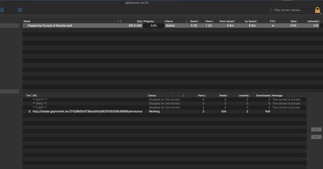323x169 pixels.
Task: Click the torrent's seeds value 0 (0)
Action: click(x=194, y=26)
